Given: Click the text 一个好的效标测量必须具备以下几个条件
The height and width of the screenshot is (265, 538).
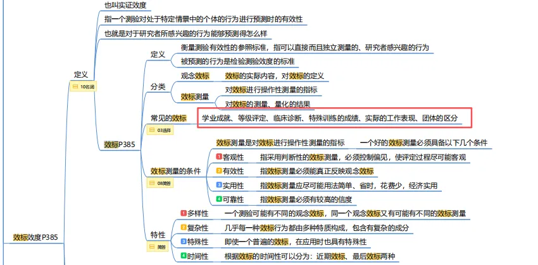Looking at the screenshot, I should 423,143.
